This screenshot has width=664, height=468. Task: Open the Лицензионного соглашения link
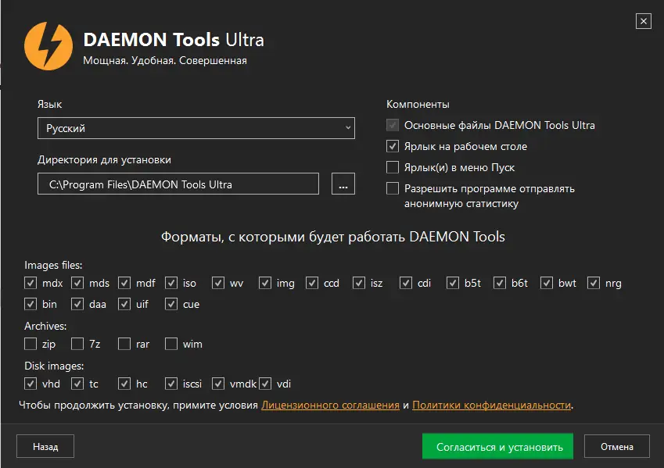tap(330, 405)
